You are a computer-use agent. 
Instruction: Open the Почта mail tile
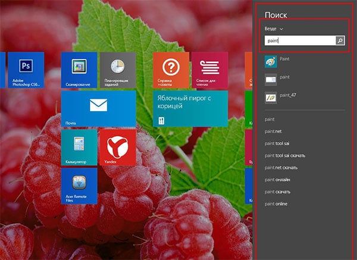pyautogui.click(x=98, y=109)
